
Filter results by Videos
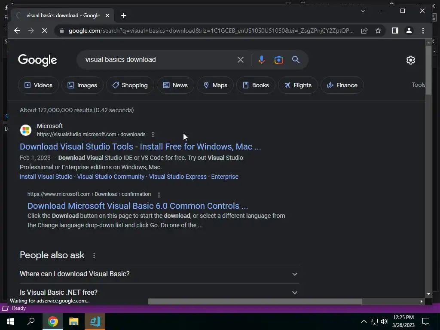[38, 85]
